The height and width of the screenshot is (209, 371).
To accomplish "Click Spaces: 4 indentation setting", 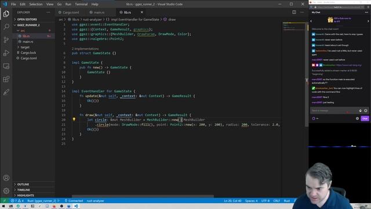I will tap(251, 201).
